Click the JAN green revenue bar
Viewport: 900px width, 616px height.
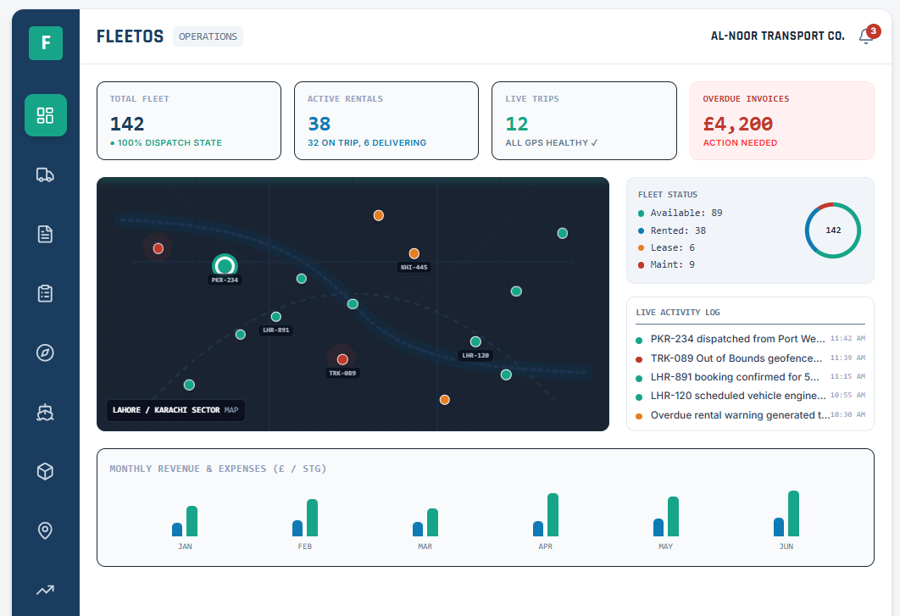coord(192,521)
